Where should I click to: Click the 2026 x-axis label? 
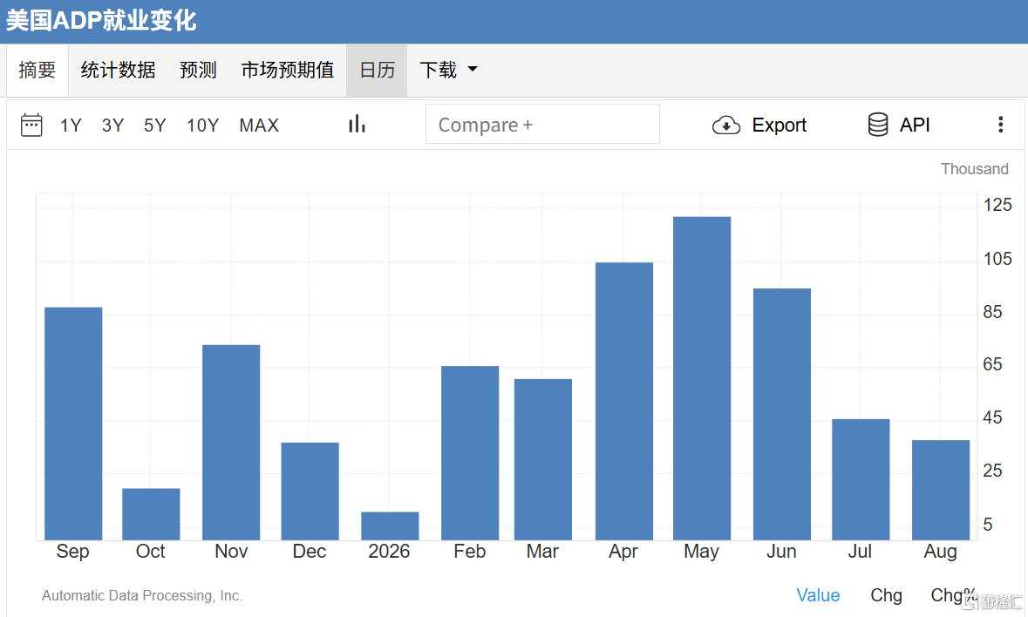coord(389,552)
